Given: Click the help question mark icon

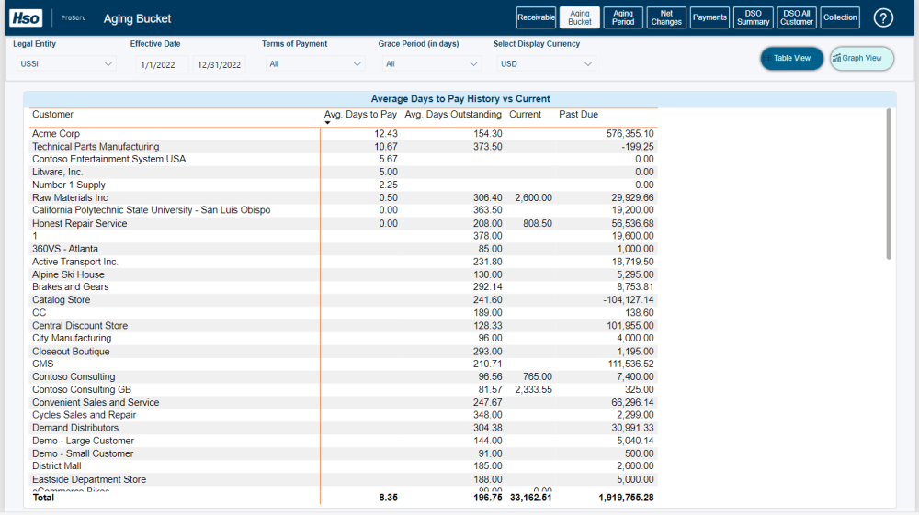Looking at the screenshot, I should coord(883,17).
